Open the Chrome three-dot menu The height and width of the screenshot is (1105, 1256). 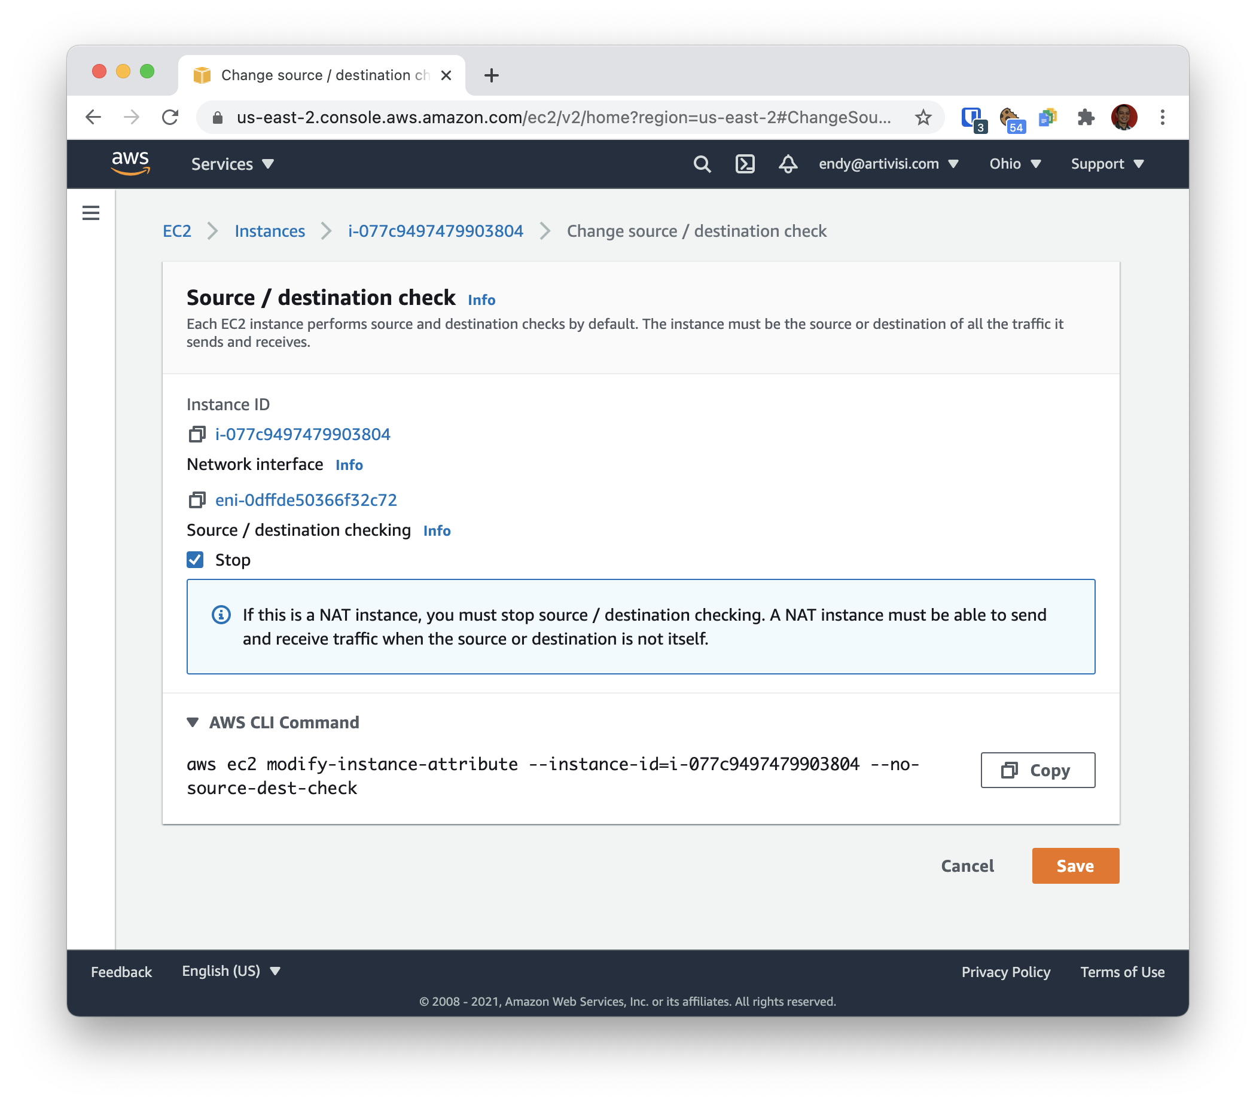click(1162, 117)
